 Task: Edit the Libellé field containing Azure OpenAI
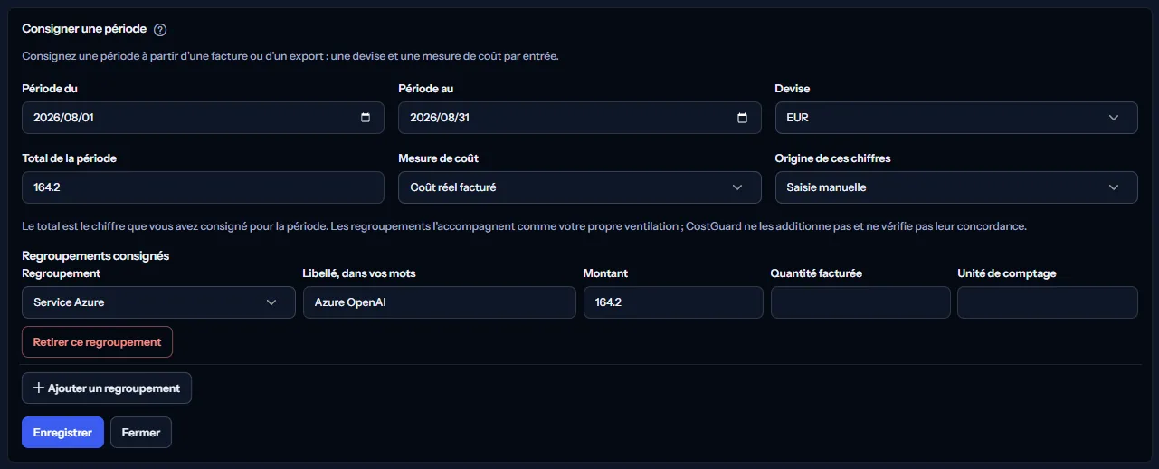tap(439, 302)
